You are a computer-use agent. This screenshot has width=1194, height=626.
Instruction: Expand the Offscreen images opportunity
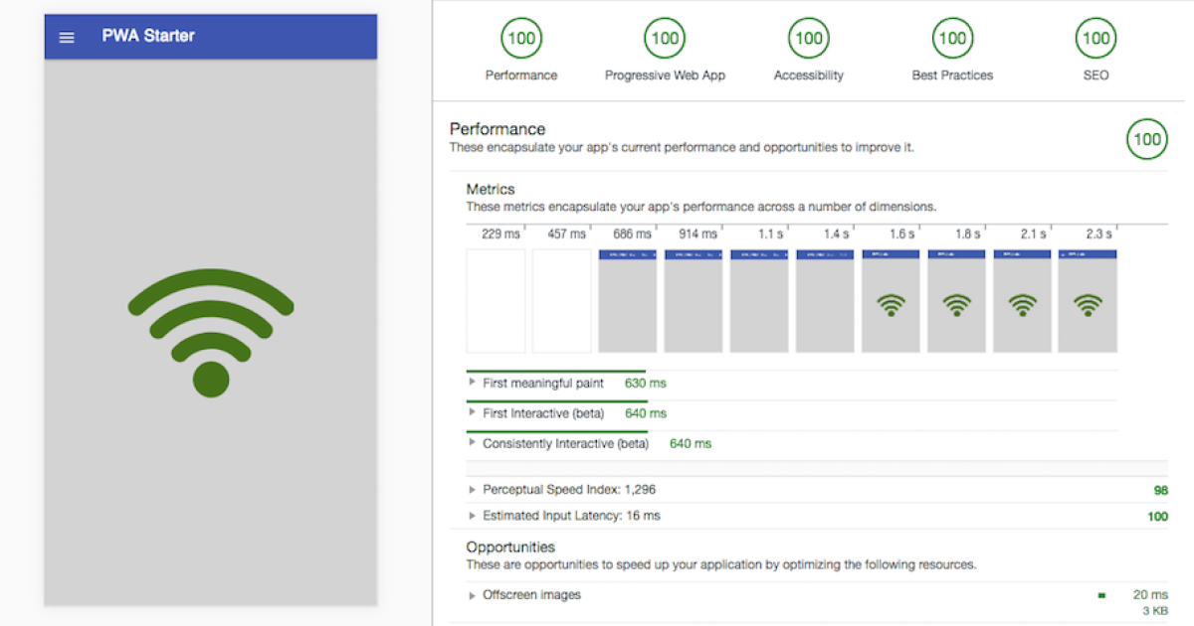coord(473,595)
